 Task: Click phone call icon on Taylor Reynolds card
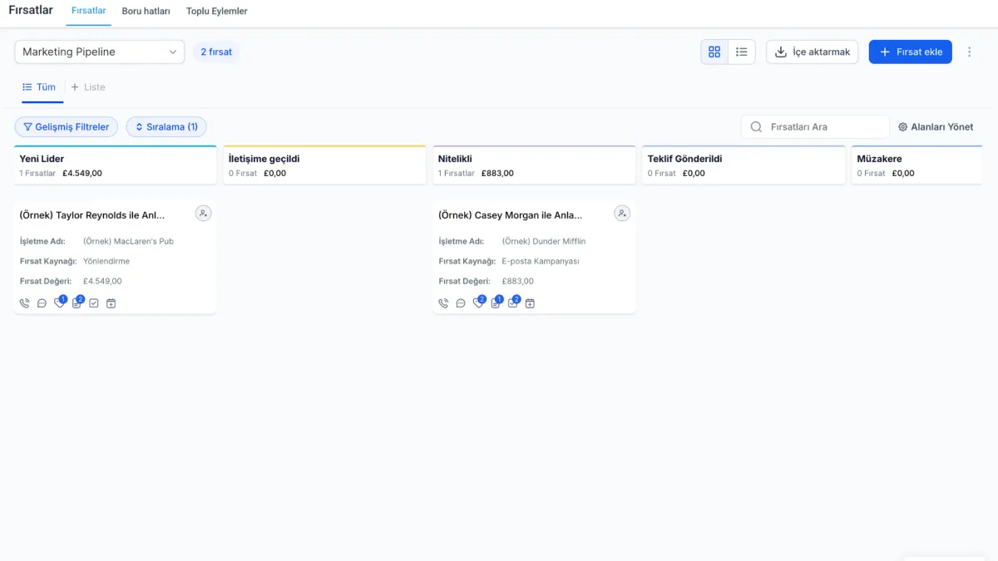(24, 303)
